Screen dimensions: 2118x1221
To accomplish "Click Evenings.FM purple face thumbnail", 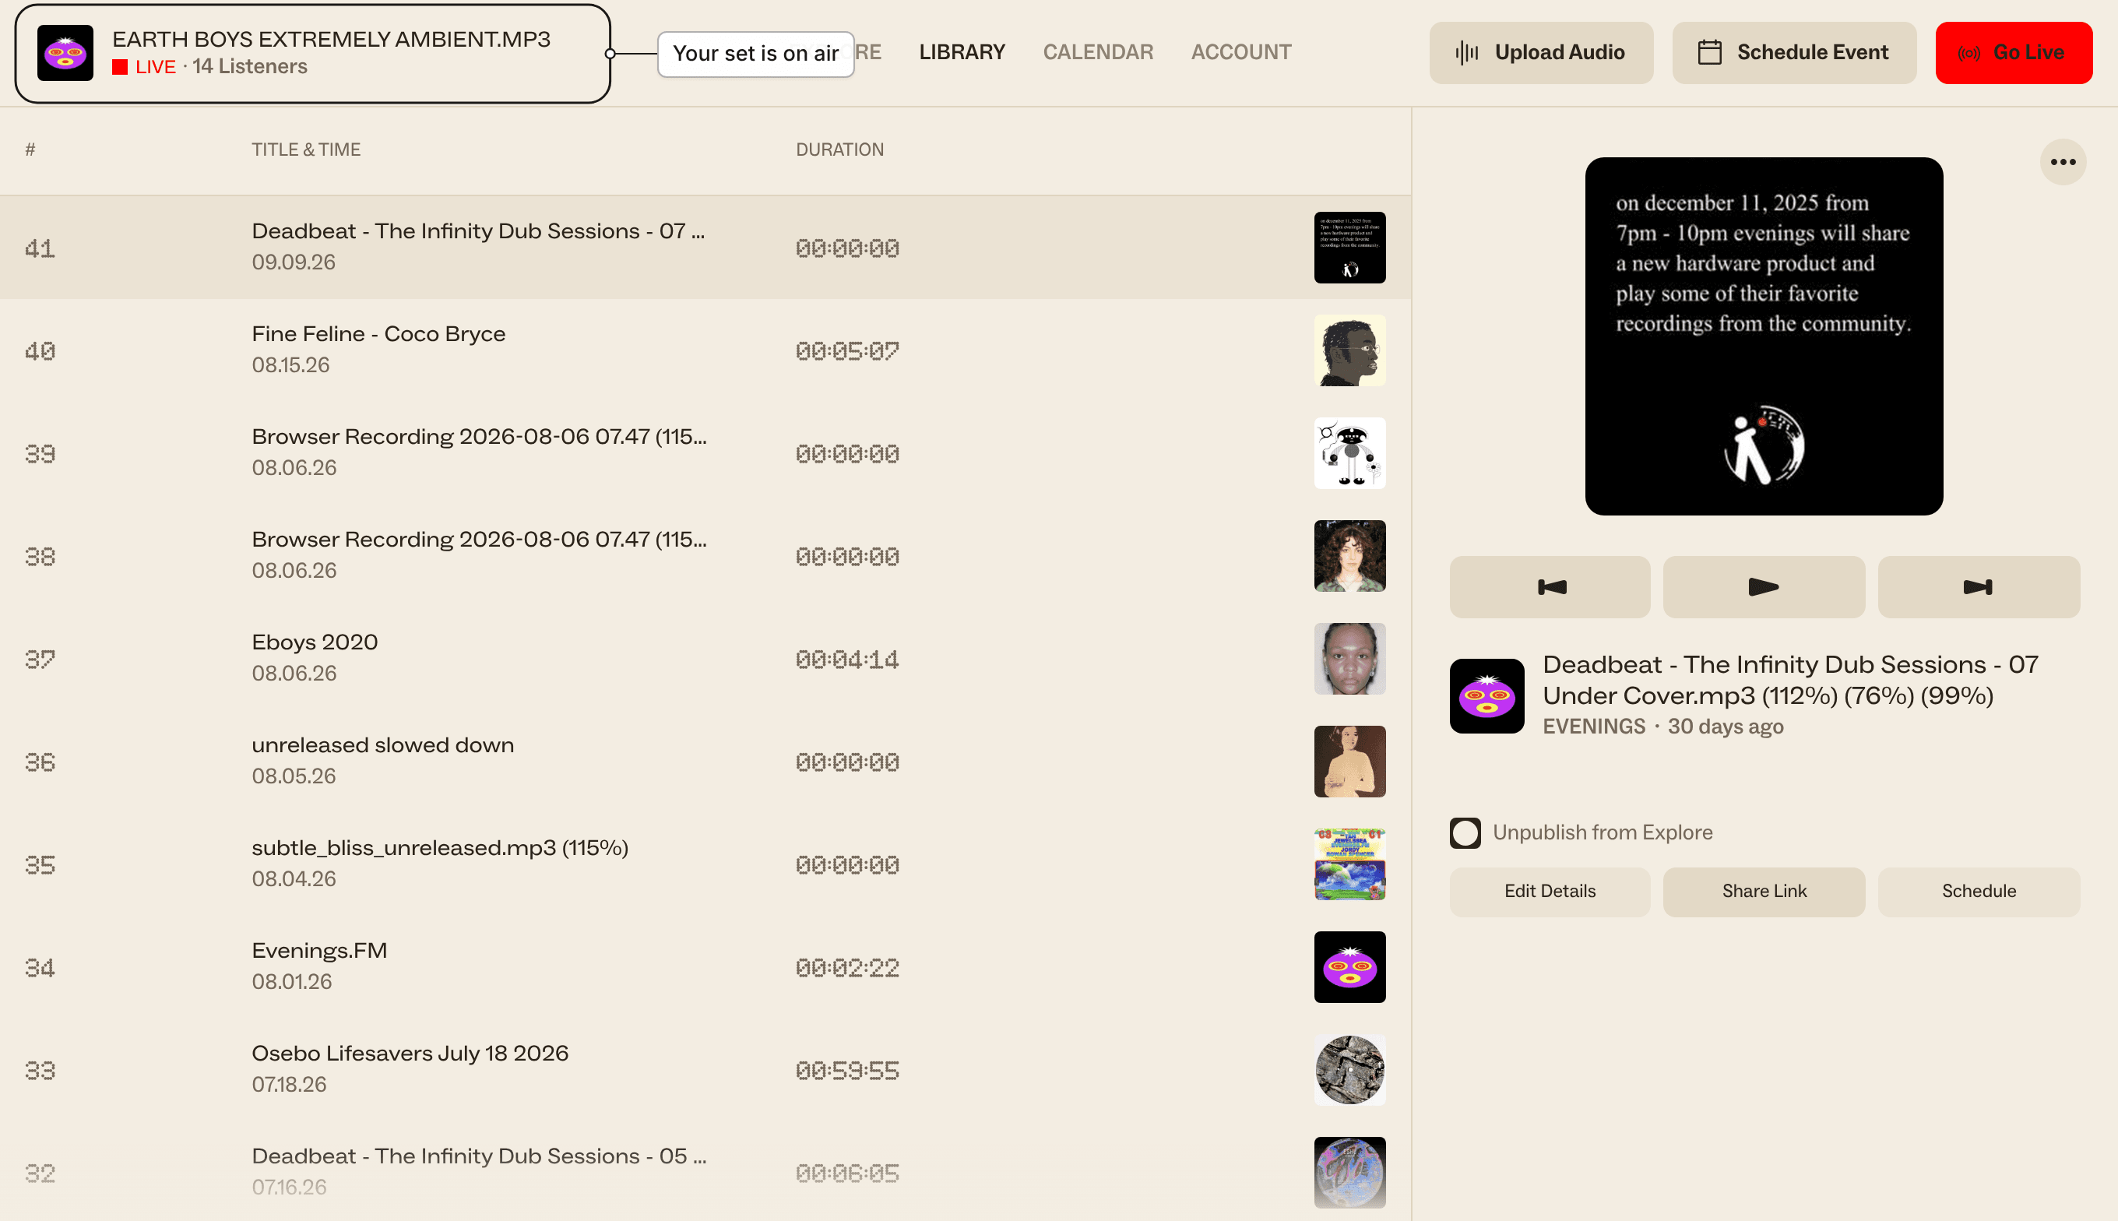I will (x=1349, y=968).
